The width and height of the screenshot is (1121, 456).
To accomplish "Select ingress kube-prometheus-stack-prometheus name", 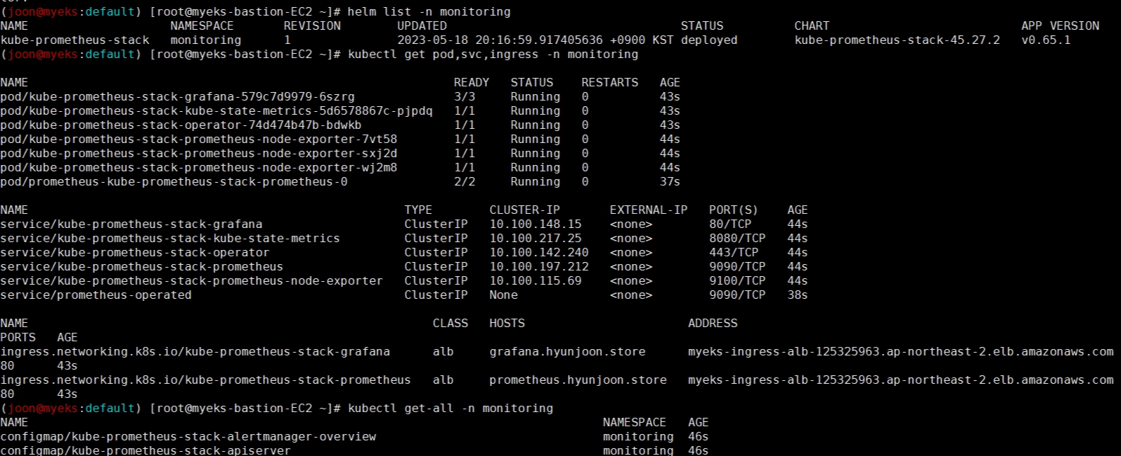I will pos(206,380).
